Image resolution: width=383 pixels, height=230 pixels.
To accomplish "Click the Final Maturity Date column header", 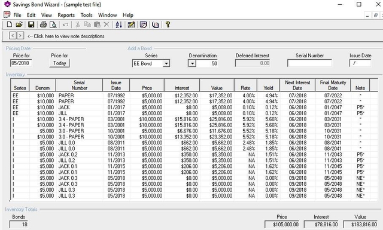I will [x=333, y=85].
